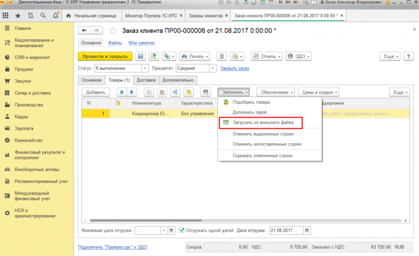Choose Отменить выделенные строки
419x256 pixels.
[270, 134]
